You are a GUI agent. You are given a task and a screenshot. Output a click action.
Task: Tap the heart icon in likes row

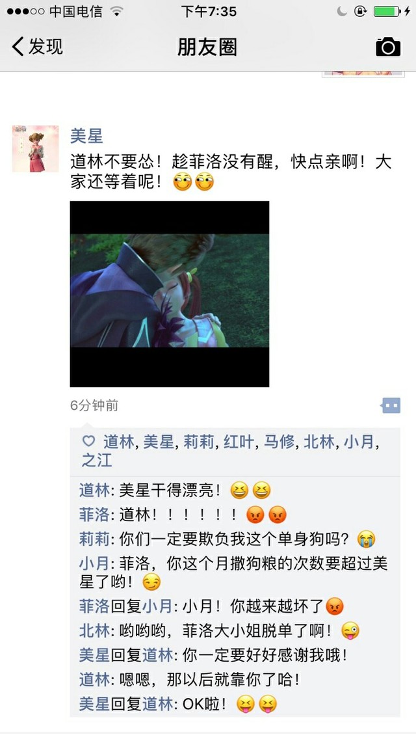point(89,441)
